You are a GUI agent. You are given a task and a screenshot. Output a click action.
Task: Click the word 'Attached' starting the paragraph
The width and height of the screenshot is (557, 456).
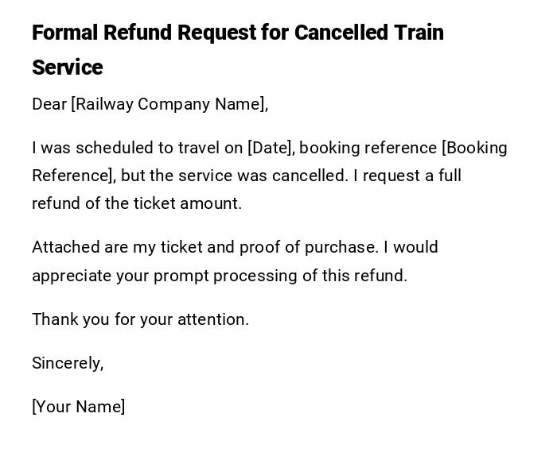tap(65, 247)
